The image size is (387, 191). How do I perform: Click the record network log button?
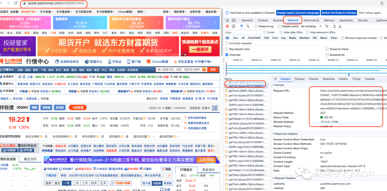pos(227,26)
